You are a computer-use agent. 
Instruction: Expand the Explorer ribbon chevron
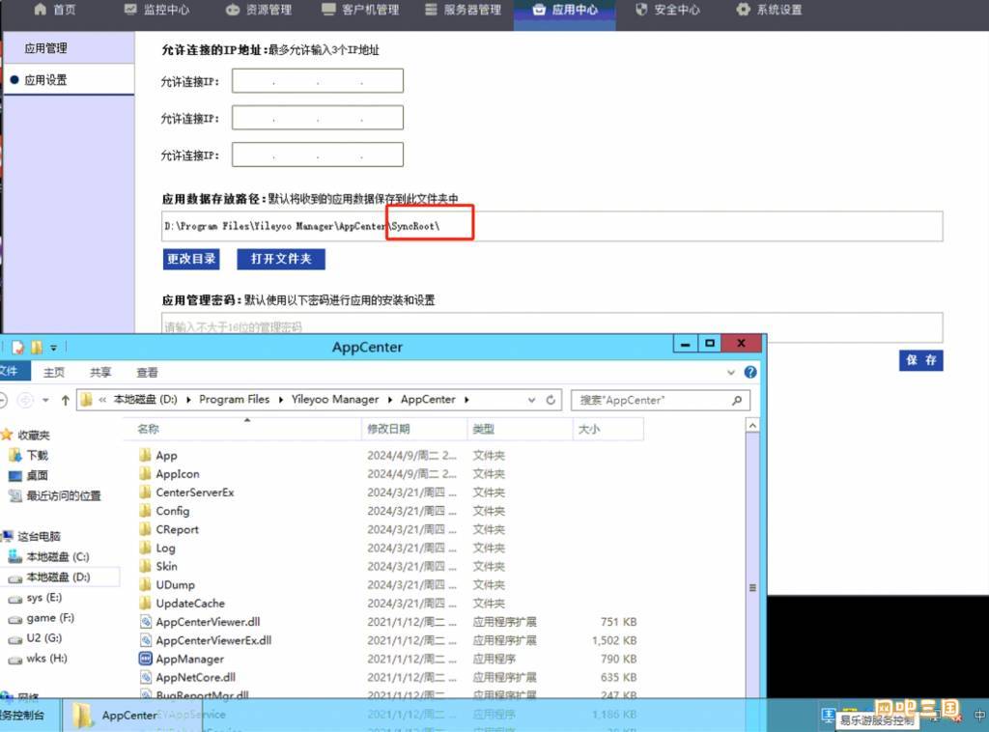[x=731, y=372]
